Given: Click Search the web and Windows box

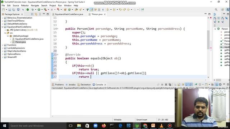Looking at the screenshot, I should coord(37,126).
